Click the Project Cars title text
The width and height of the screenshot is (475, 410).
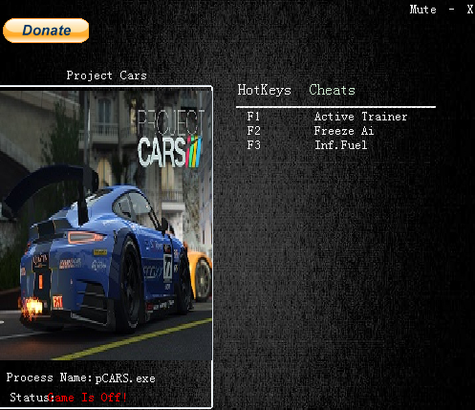coord(106,76)
